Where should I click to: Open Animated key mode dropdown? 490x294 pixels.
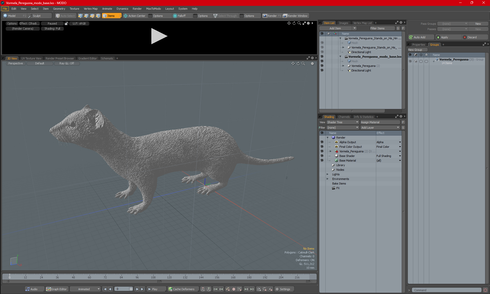tap(85, 289)
